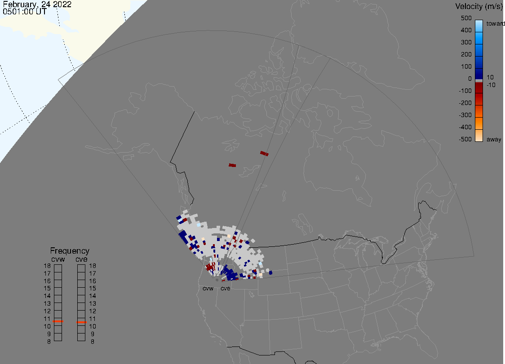Click the cve frequency column header

click(x=81, y=259)
